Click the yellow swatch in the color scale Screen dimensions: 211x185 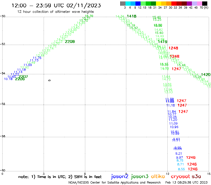pos(159,3)
